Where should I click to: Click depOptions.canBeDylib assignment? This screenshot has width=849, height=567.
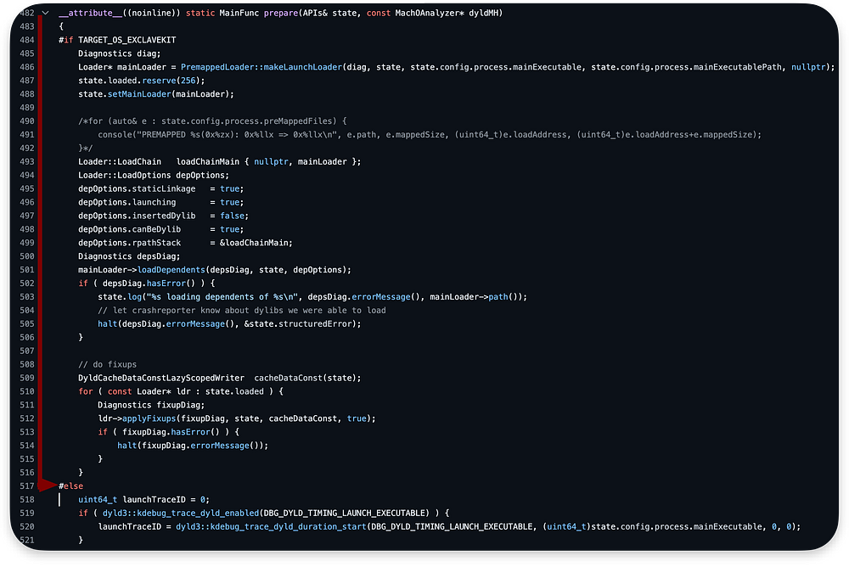pyautogui.click(x=160, y=230)
